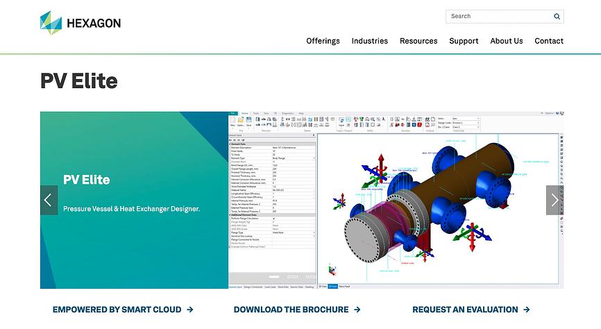The width and height of the screenshot is (601, 329).
Task: Click the arrow after Download the Brochure
Action: tap(357, 310)
